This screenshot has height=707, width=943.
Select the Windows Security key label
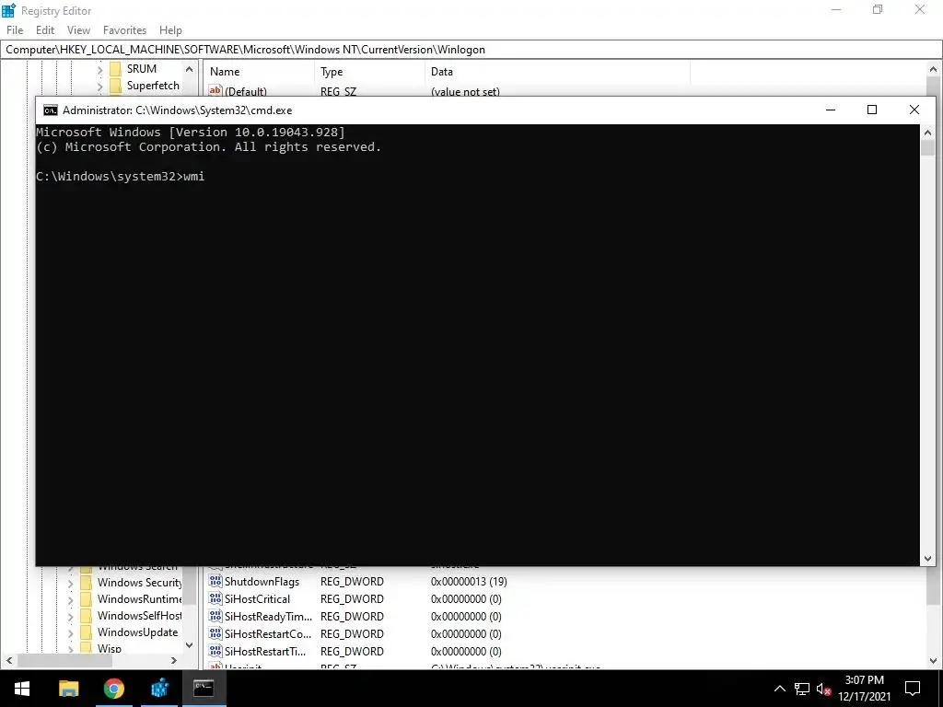click(140, 582)
